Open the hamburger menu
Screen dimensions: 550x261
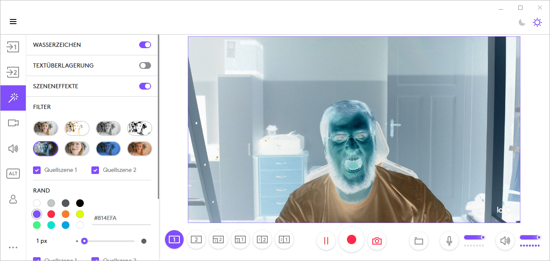pos(13,22)
